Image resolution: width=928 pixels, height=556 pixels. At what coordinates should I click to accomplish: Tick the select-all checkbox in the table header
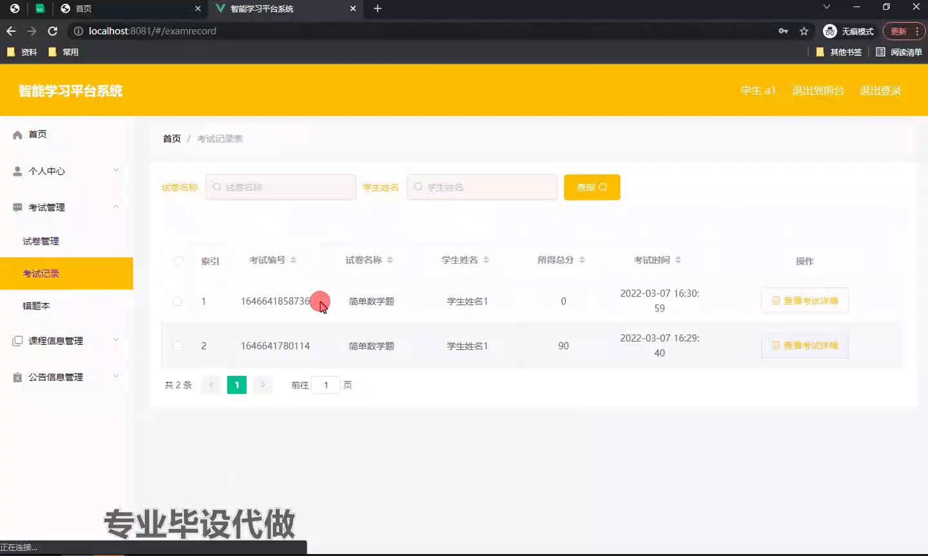click(178, 261)
